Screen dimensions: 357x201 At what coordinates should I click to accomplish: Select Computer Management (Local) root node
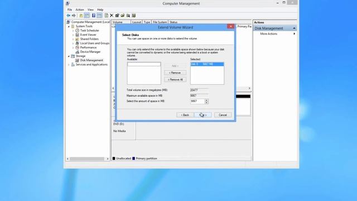[x=90, y=22]
